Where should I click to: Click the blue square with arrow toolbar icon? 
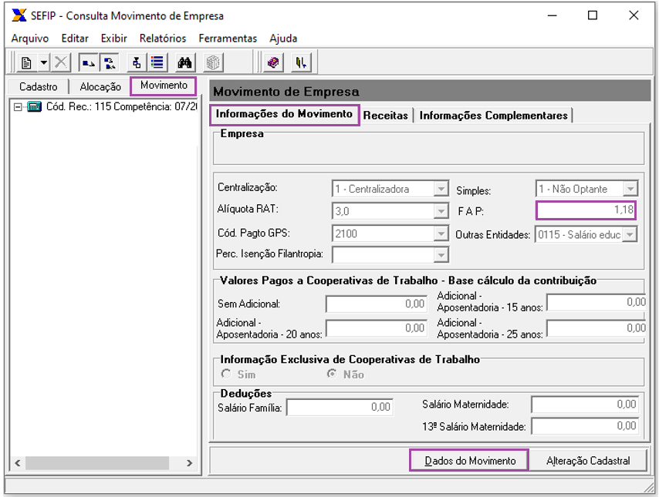pyautogui.click(x=88, y=63)
